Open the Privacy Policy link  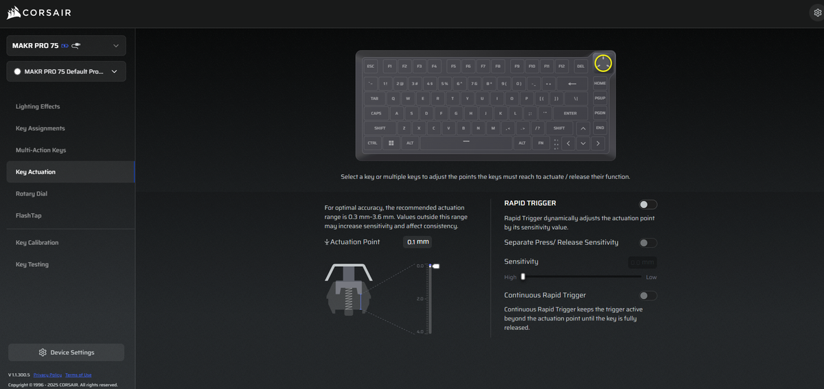pos(47,375)
